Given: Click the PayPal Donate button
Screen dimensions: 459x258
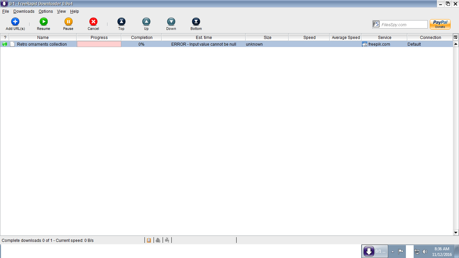Looking at the screenshot, I should [440, 24].
